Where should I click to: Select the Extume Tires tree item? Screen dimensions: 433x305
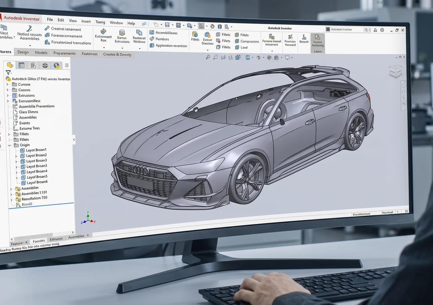27,128
